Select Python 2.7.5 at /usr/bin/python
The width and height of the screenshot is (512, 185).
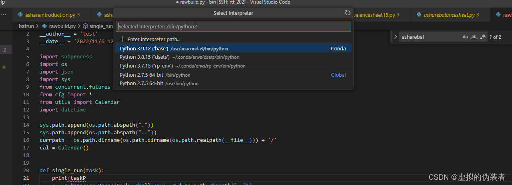[233, 83]
